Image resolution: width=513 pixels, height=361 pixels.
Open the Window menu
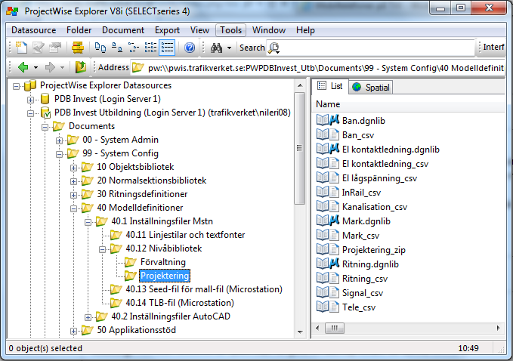click(x=269, y=30)
